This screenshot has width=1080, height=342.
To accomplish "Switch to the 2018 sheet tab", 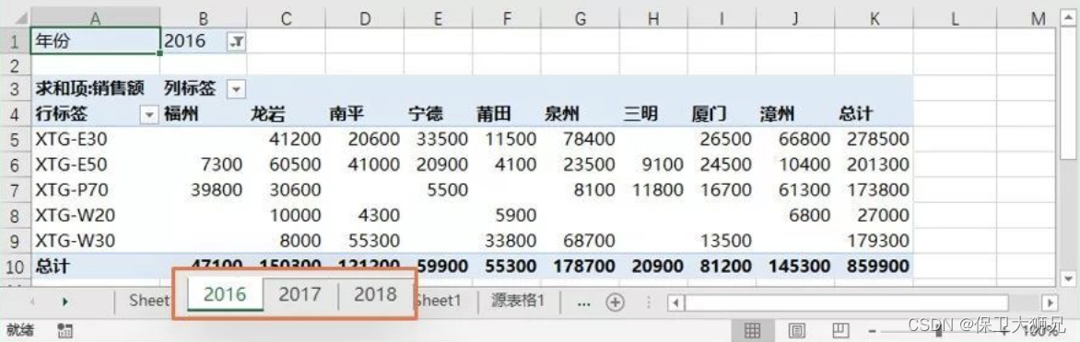I will pos(375,294).
